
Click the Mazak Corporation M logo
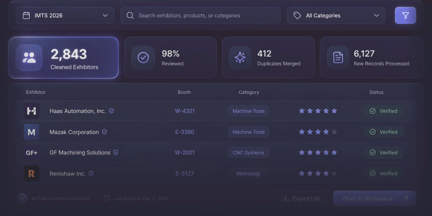(x=31, y=132)
